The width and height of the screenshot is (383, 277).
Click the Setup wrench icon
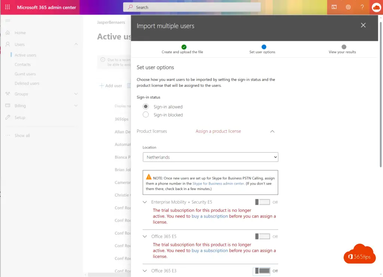pyautogui.click(x=8, y=118)
